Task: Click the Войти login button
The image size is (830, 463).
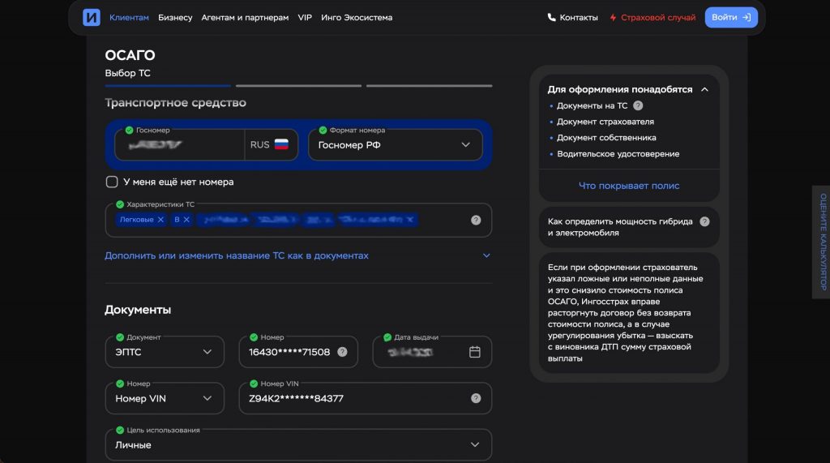Action: pos(731,17)
